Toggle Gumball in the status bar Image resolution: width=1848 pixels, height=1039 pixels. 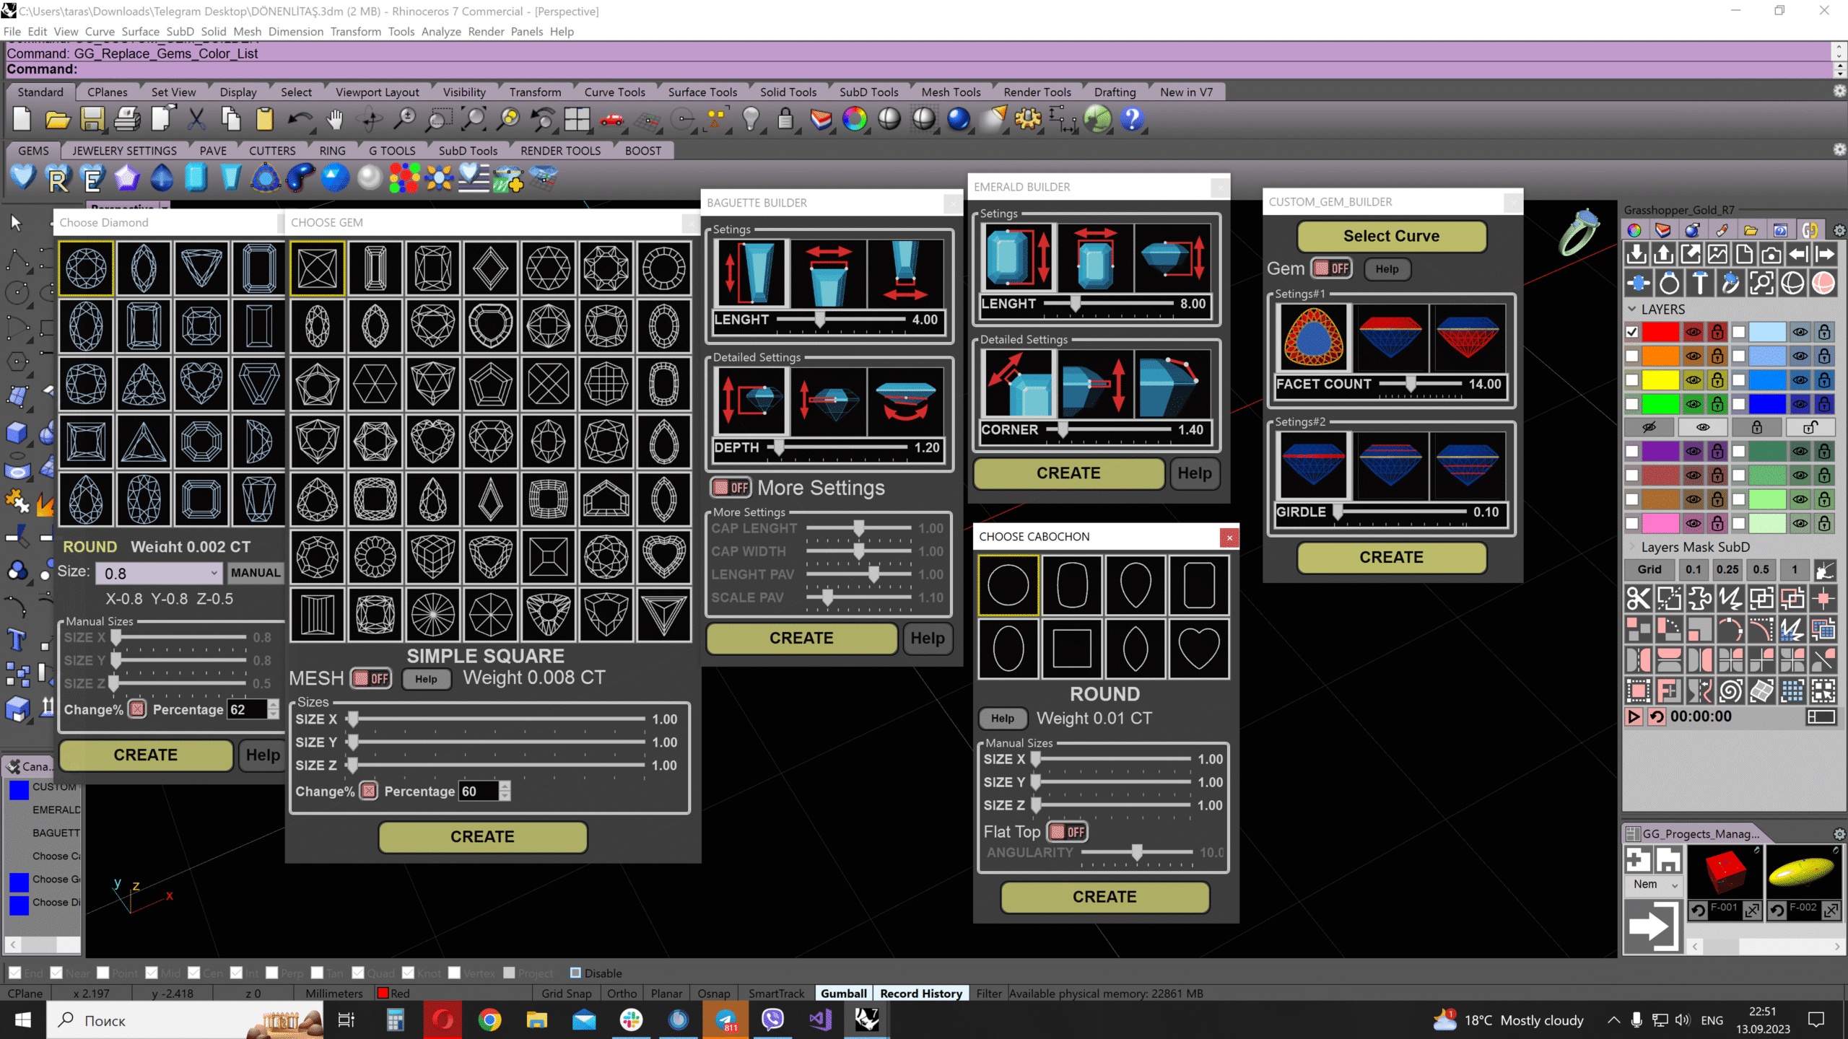[x=843, y=994]
